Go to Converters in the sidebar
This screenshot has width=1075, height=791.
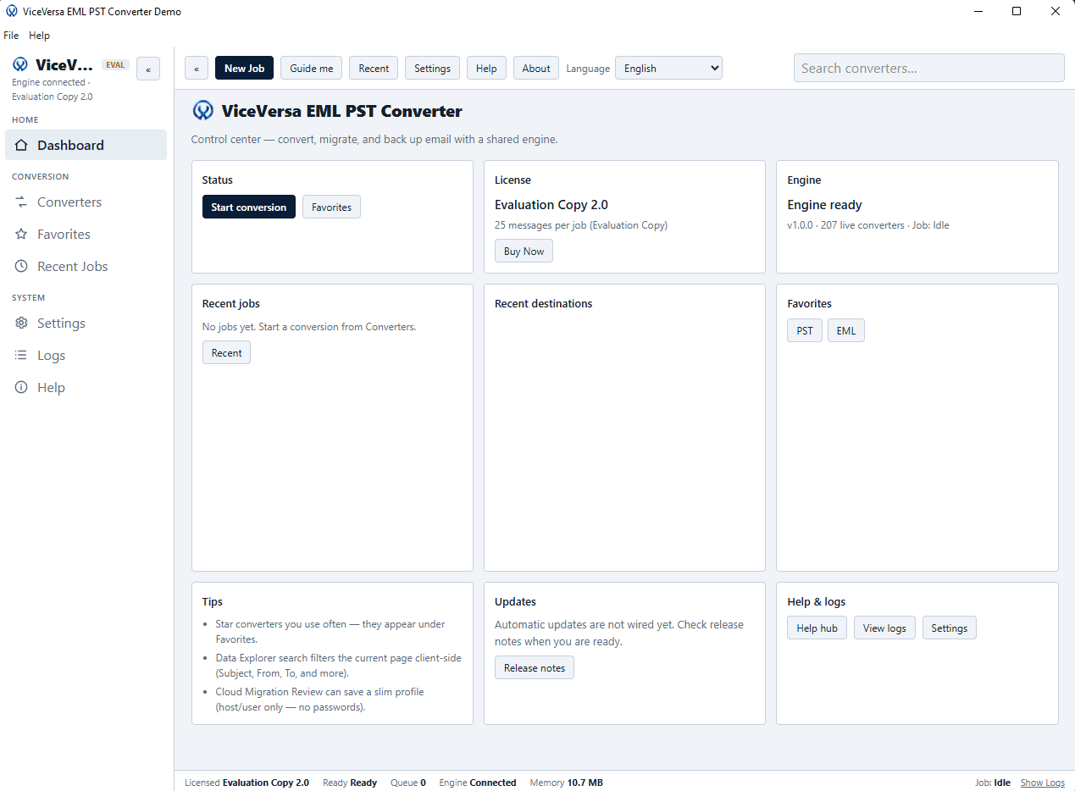[86, 202]
